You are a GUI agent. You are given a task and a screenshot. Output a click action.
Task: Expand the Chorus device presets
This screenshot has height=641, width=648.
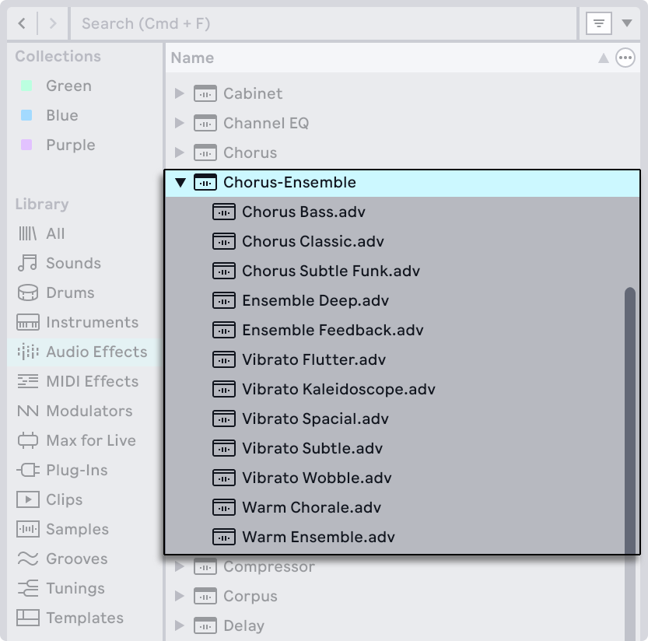click(180, 152)
